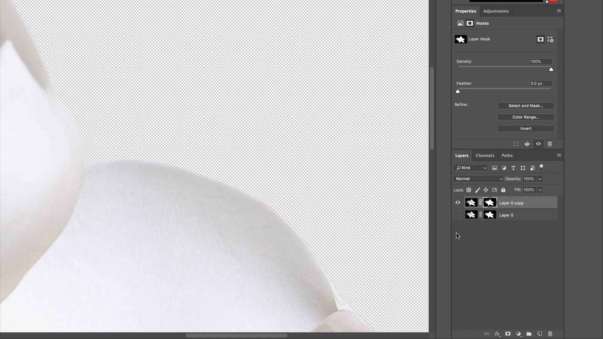The height and width of the screenshot is (339, 603).
Task: Click the Select and Mask button
Action: [526, 106]
